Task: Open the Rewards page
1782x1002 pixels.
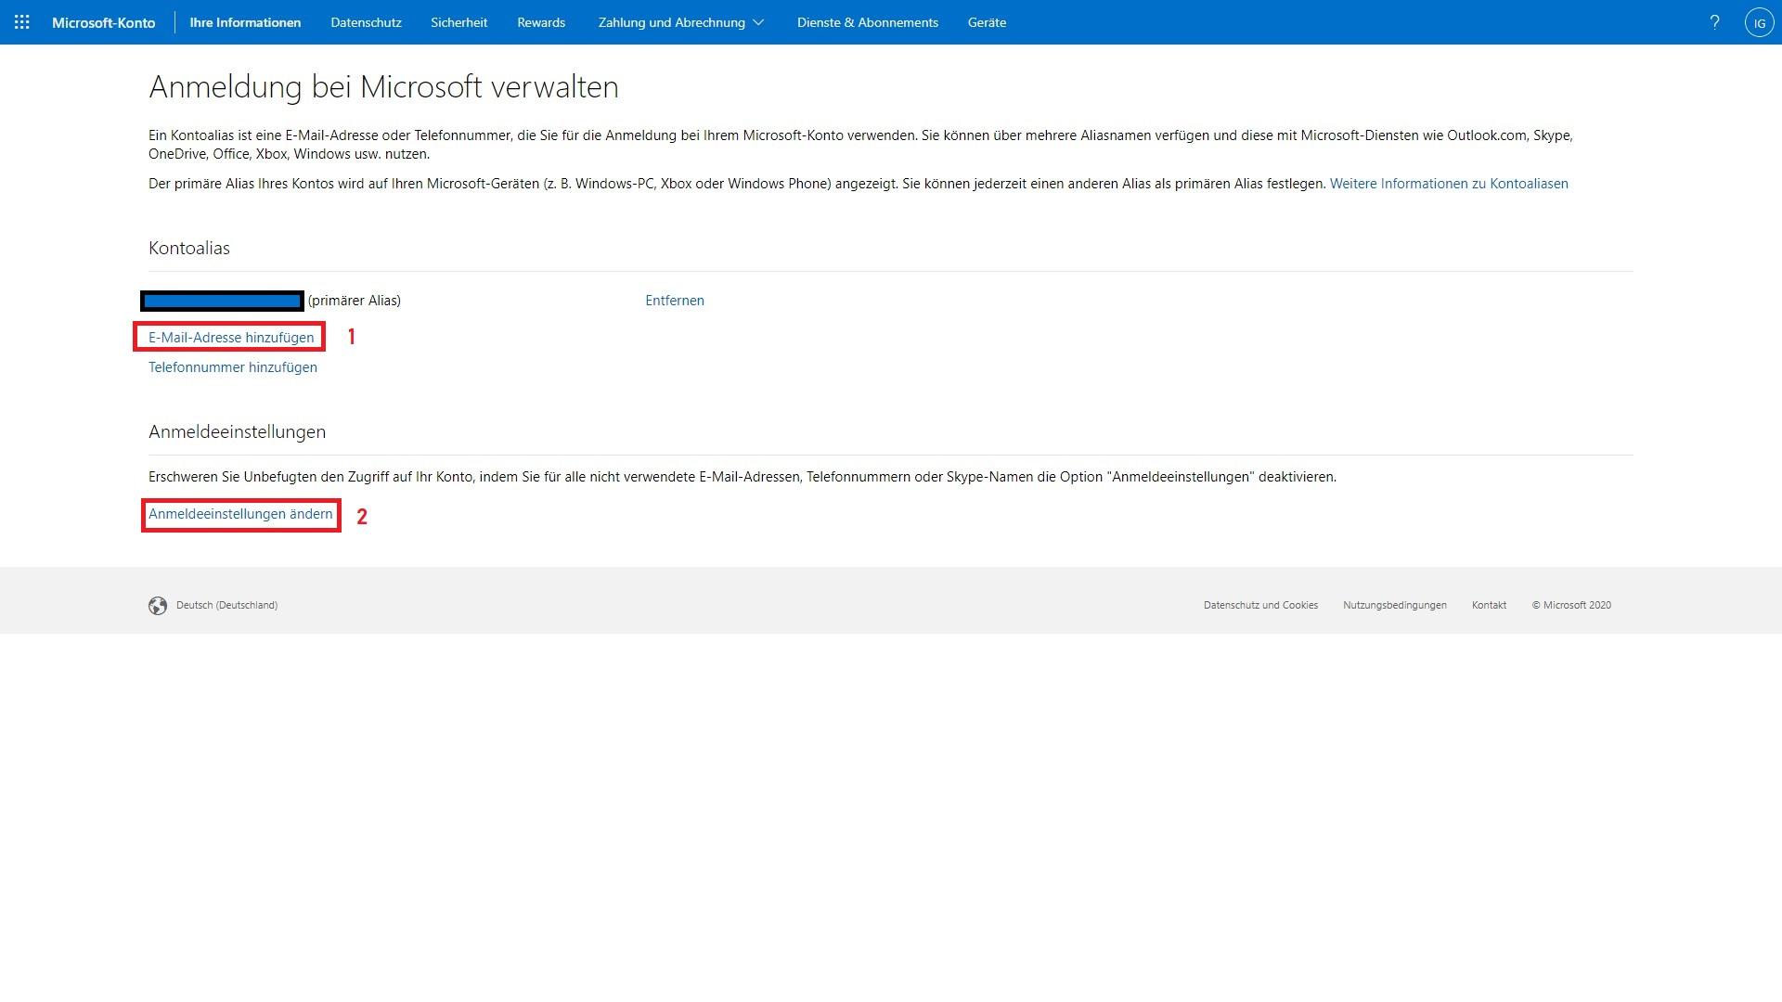Action: (540, 22)
